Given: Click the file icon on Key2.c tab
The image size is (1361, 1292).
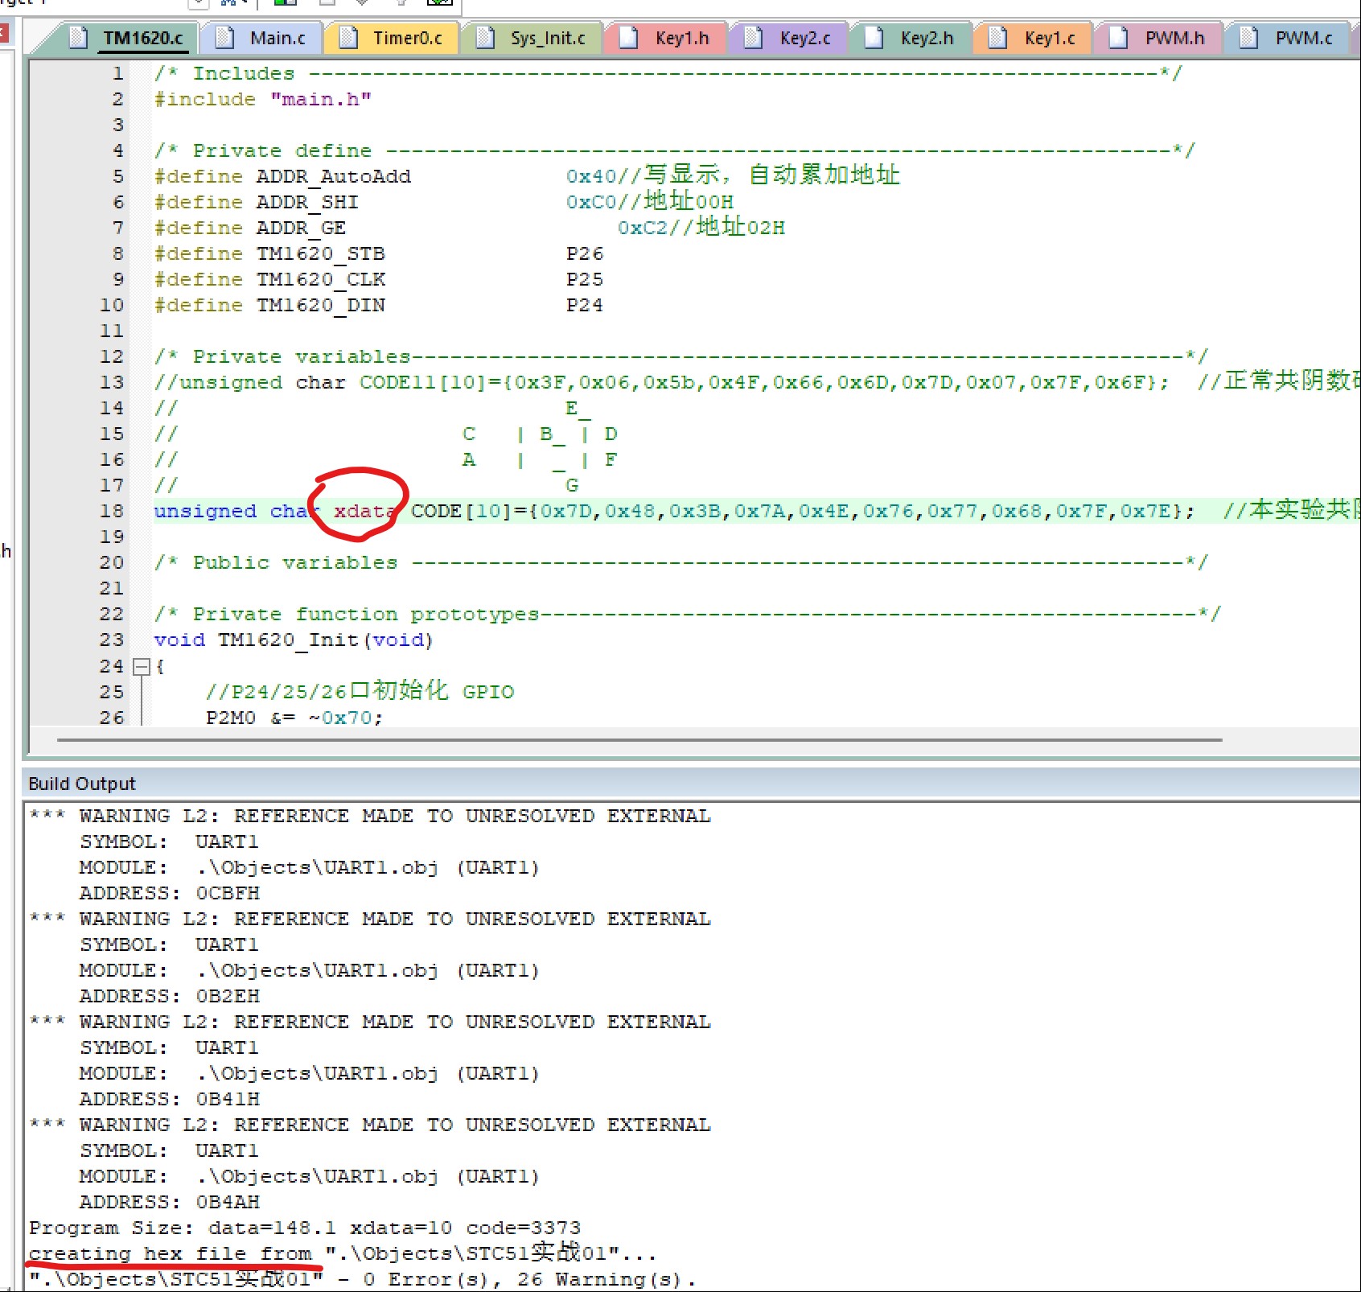Looking at the screenshot, I should 753,38.
